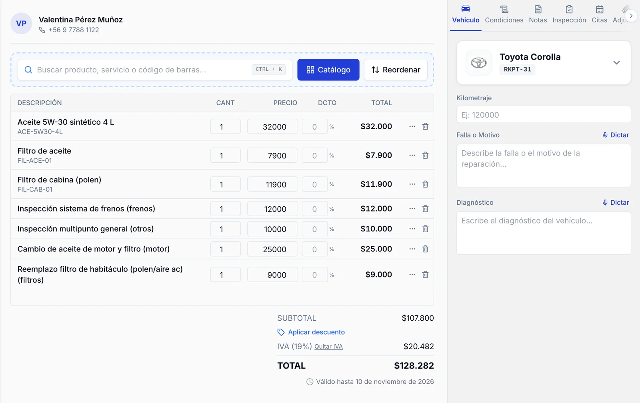Click the Dictar microphone for Falla o Motivo
Image resolution: width=640 pixels, height=403 pixels.
616,135
